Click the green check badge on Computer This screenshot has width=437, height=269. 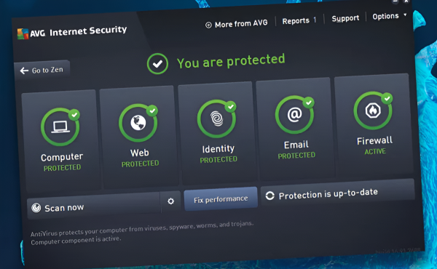click(74, 114)
